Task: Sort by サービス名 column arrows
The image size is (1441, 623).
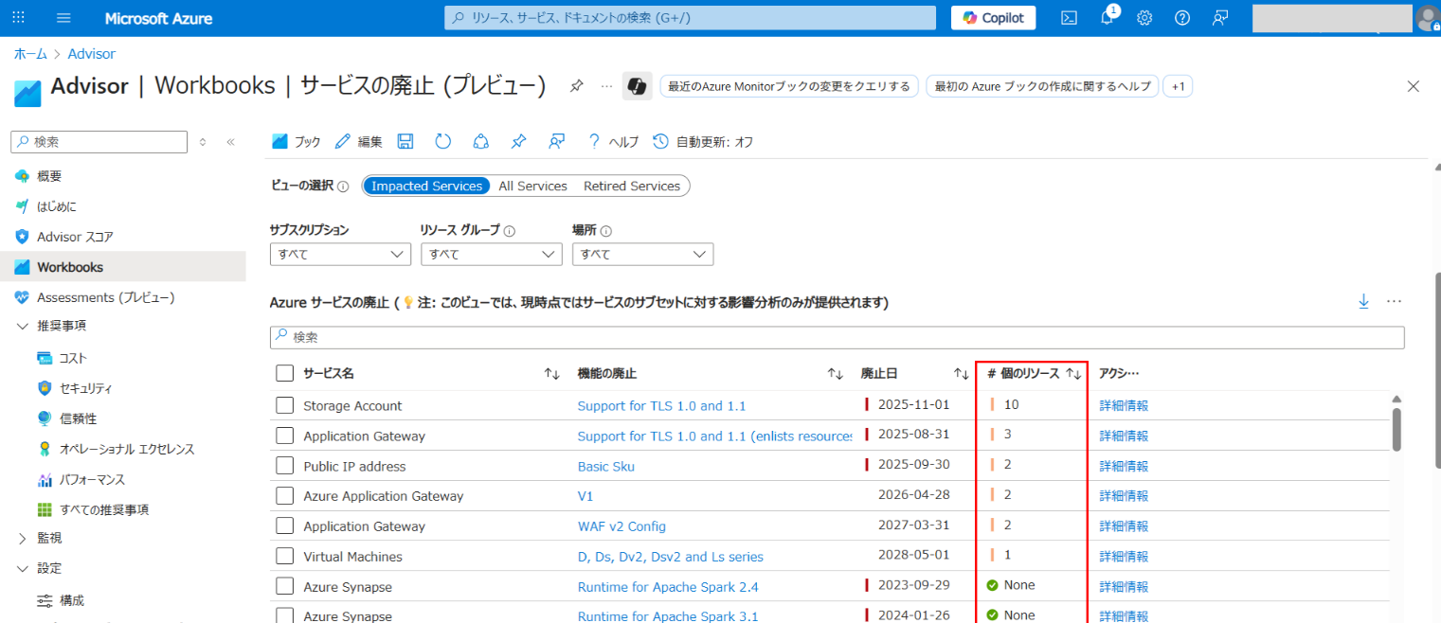Action: coord(551,374)
